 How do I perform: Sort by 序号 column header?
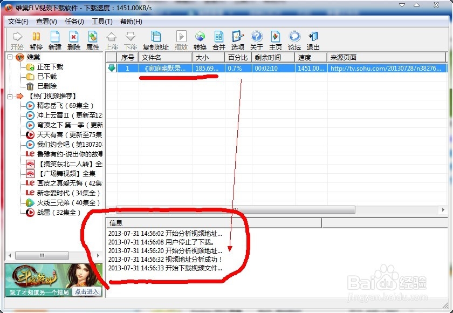(x=128, y=58)
